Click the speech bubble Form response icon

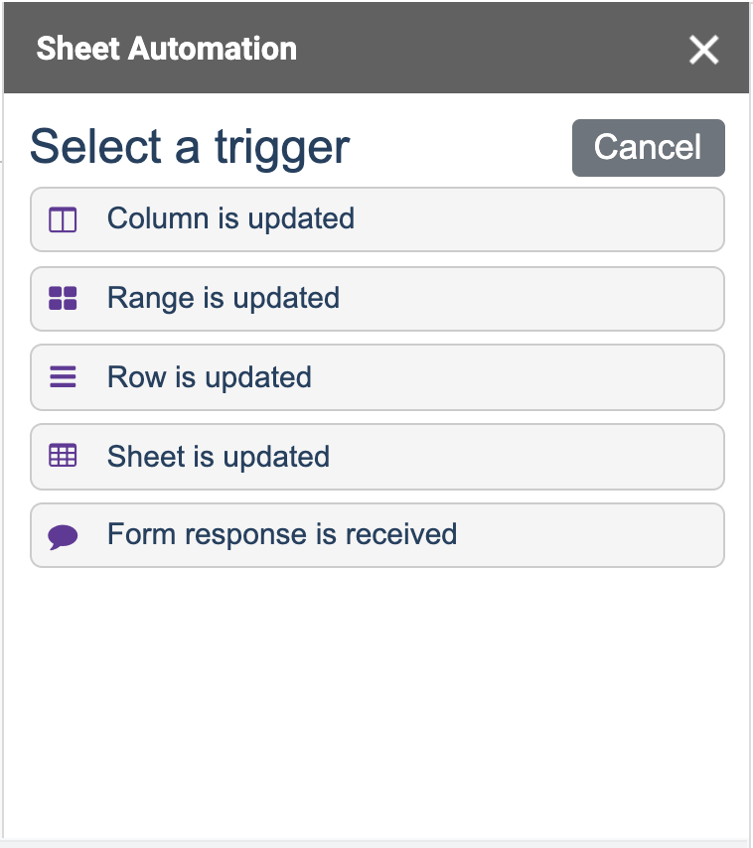pyautogui.click(x=63, y=536)
